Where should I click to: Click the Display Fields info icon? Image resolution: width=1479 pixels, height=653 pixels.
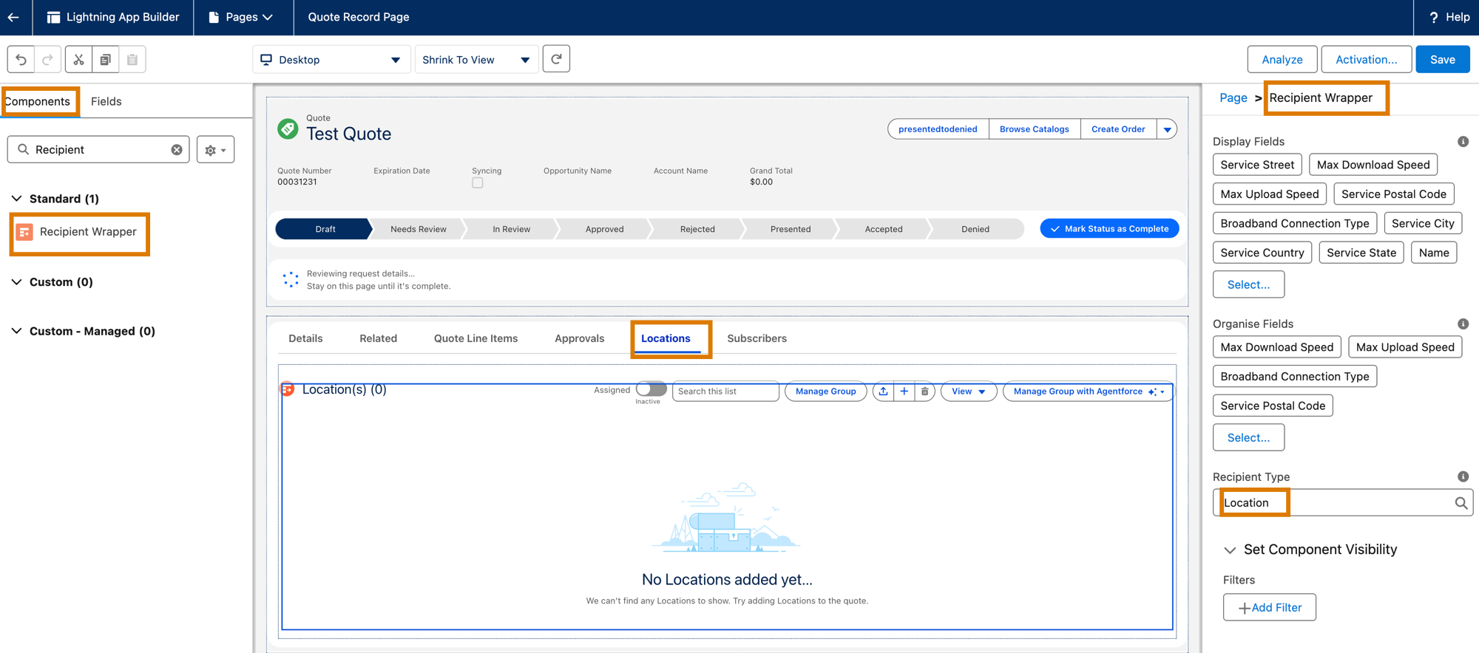click(1463, 142)
